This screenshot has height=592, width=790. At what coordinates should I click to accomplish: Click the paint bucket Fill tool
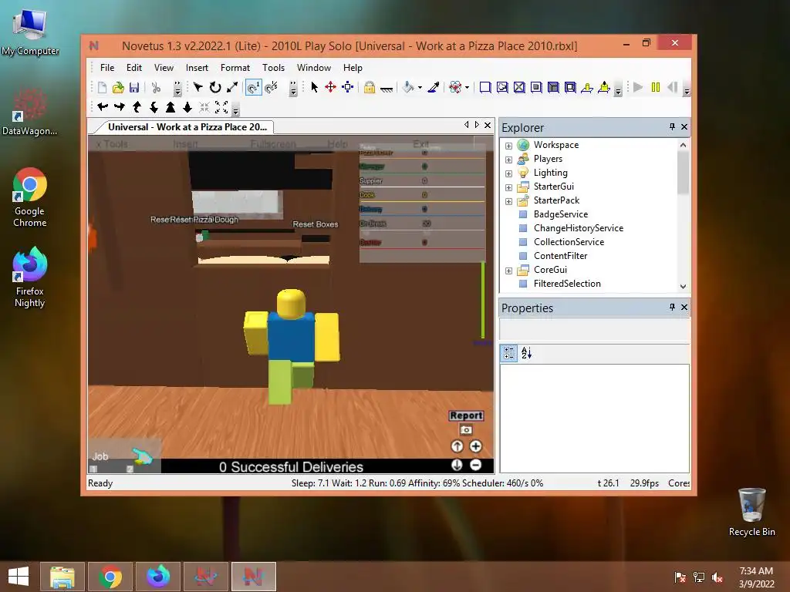[408, 88]
